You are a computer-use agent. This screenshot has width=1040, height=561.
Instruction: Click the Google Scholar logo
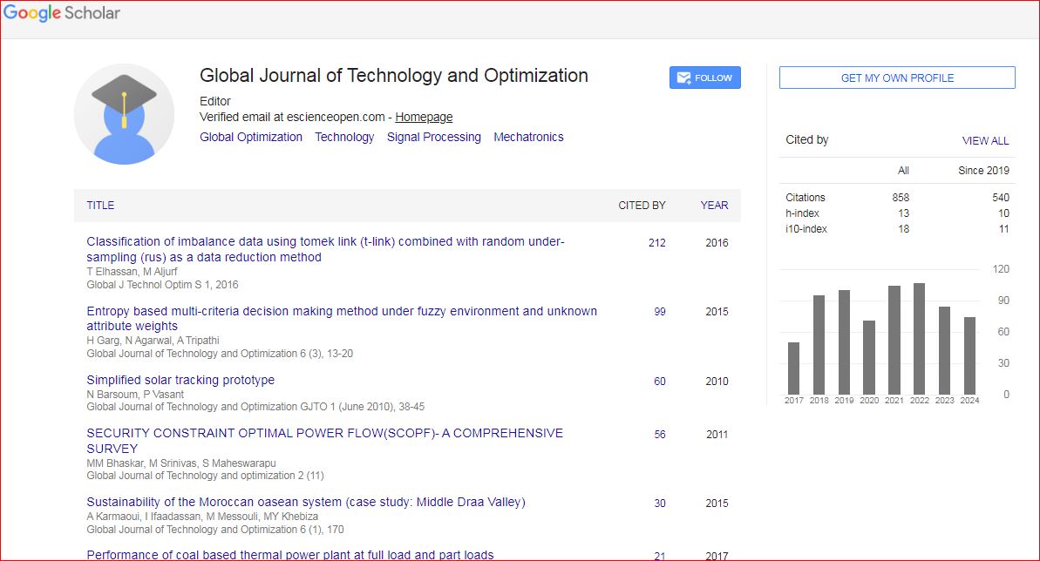point(62,13)
